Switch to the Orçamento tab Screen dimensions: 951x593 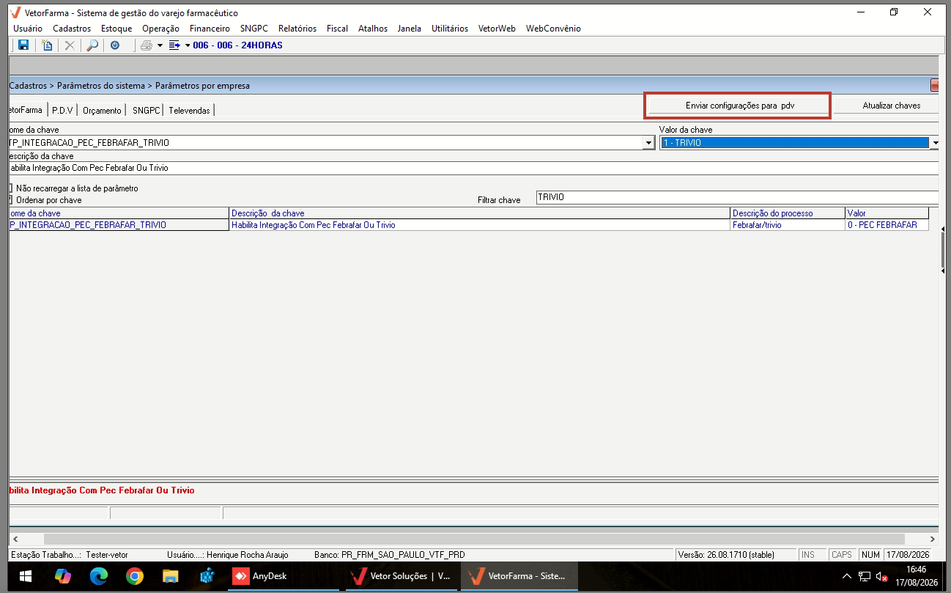click(102, 110)
